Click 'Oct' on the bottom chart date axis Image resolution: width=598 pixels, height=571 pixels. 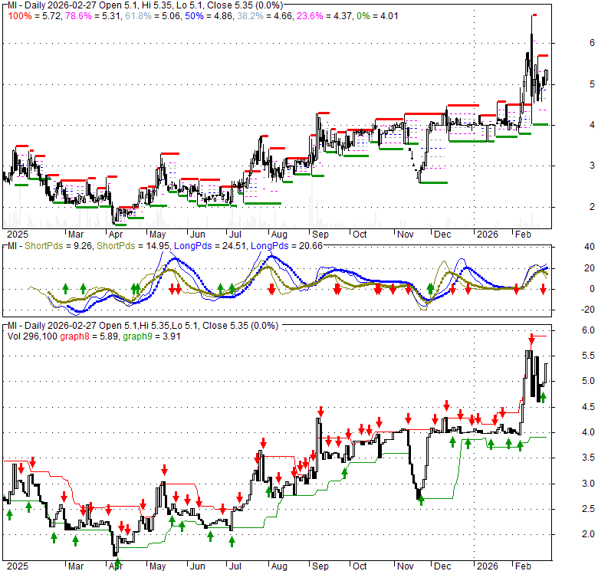click(360, 566)
